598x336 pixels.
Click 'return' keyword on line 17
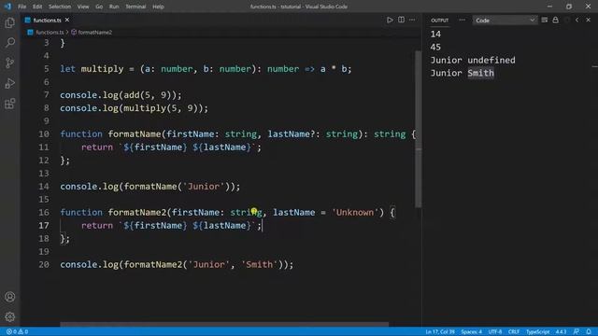click(97, 226)
